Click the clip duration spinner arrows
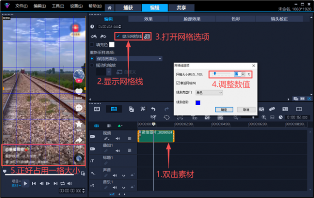Image resolution: width=314 pixels, height=198 pixels. [x=120, y=27]
